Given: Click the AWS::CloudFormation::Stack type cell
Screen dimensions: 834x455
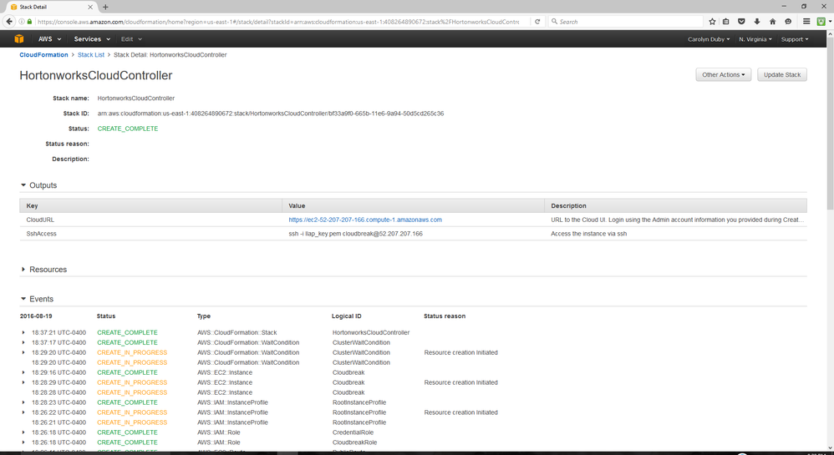Looking at the screenshot, I should point(236,333).
